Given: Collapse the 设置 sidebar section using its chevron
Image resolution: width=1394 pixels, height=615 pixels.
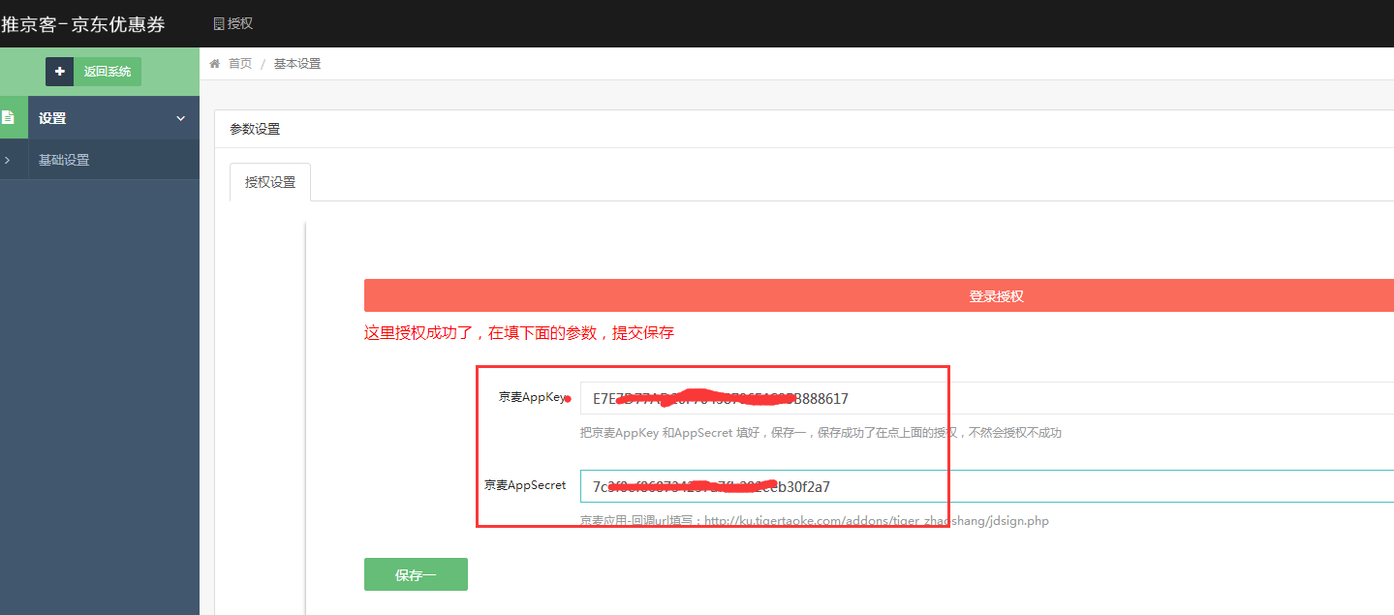Looking at the screenshot, I should [180, 118].
